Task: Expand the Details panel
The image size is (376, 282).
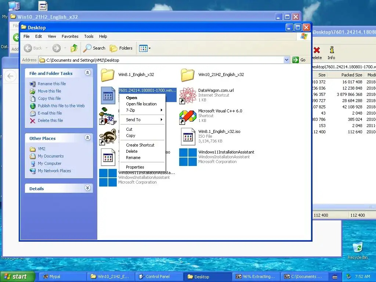Action: (x=87, y=188)
